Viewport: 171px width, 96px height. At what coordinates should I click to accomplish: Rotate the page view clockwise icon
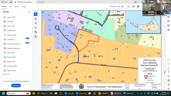(168, 77)
